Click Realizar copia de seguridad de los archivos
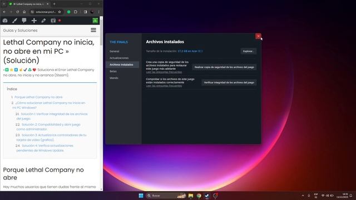This screenshot has height=200, width=356. pos(224,67)
